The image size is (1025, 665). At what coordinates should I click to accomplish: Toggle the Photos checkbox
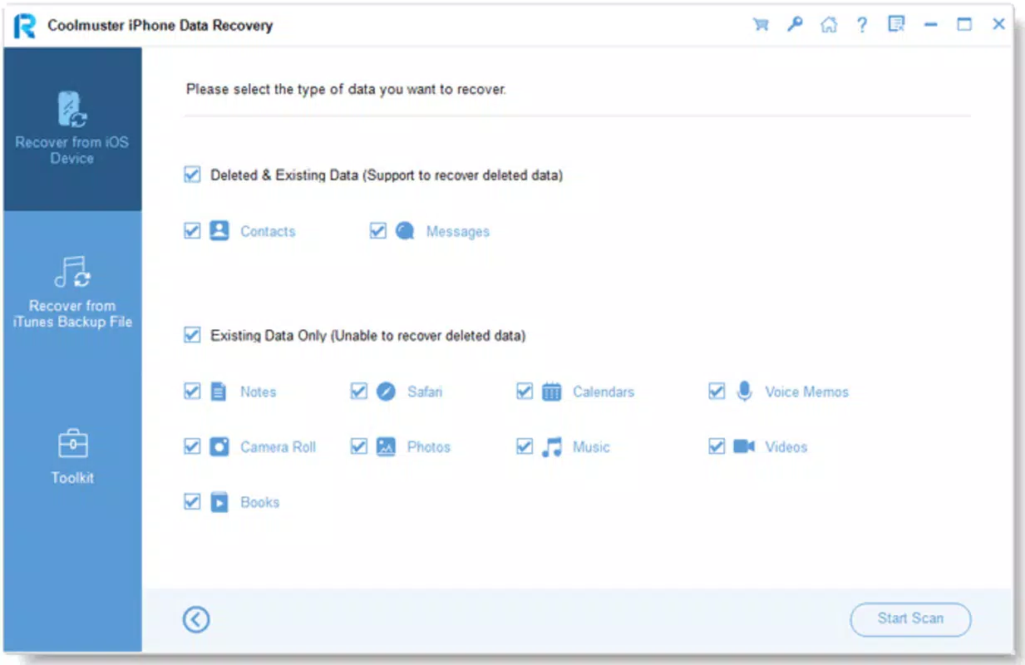[359, 446]
